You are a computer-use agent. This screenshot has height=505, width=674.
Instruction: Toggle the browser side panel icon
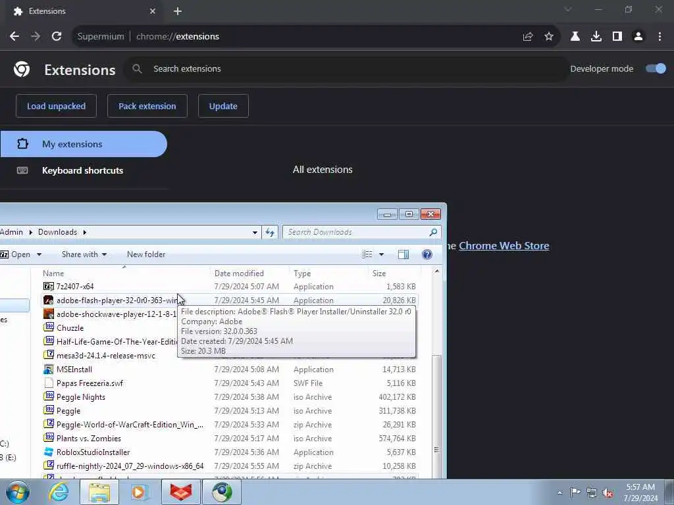tap(617, 37)
